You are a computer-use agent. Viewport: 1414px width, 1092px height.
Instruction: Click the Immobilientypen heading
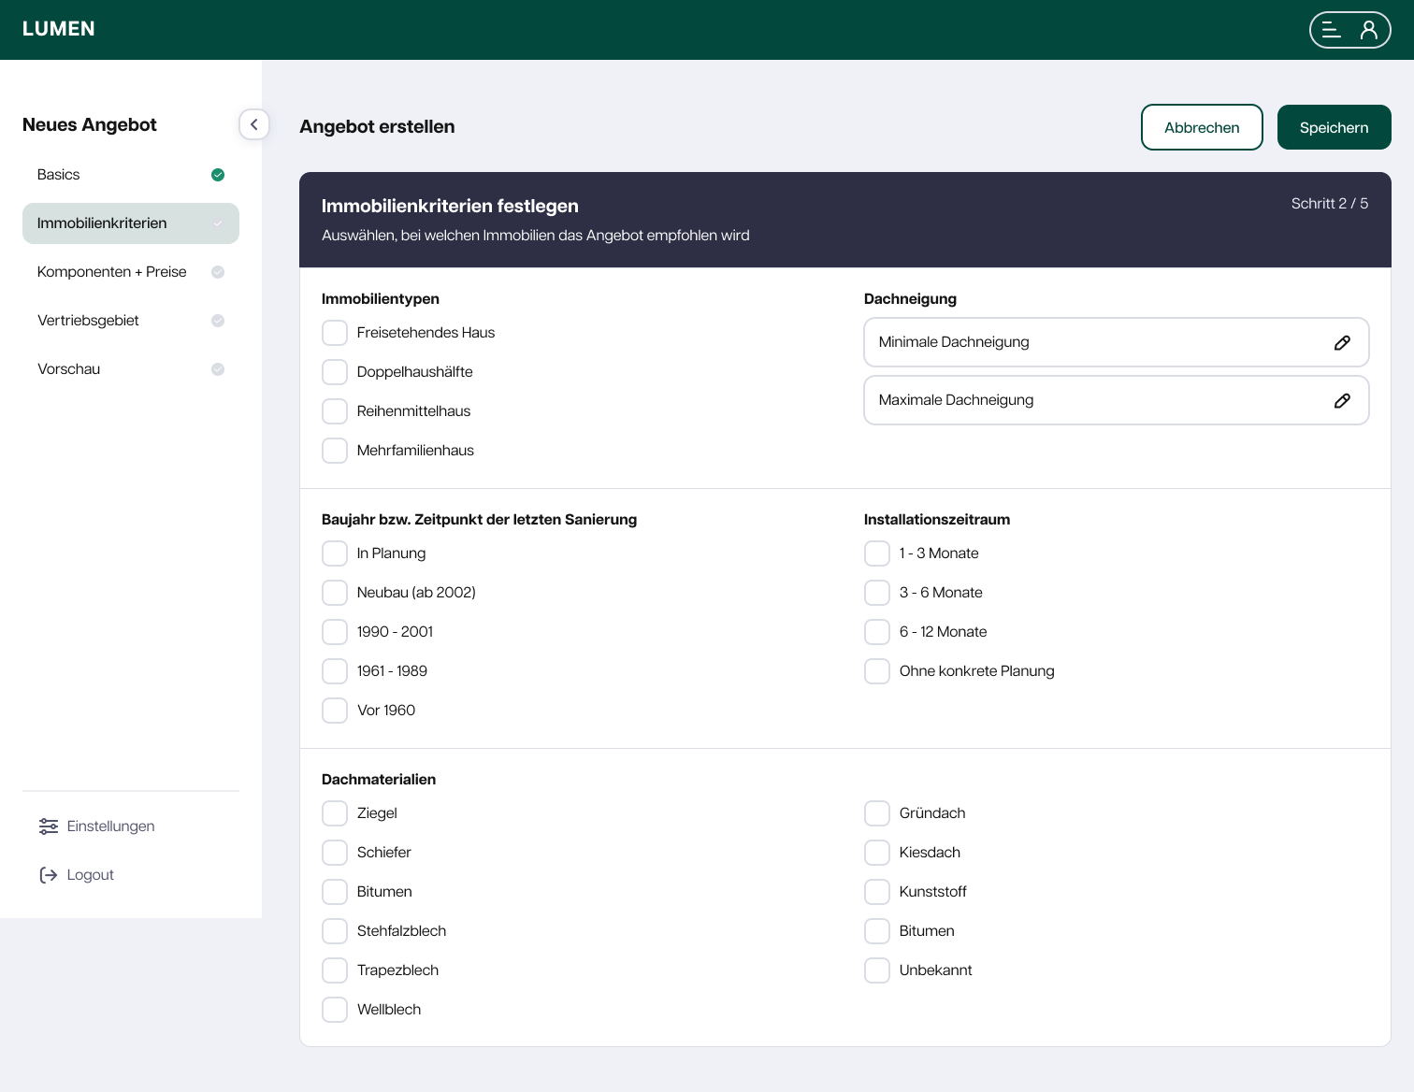coord(381,299)
